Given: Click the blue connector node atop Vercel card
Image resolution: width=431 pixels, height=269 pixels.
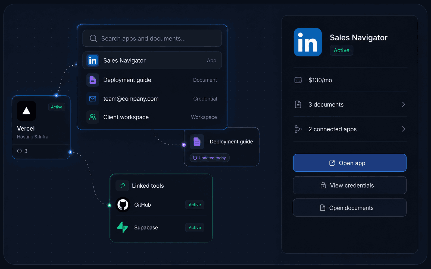Looking at the screenshot, I should tap(56, 95).
